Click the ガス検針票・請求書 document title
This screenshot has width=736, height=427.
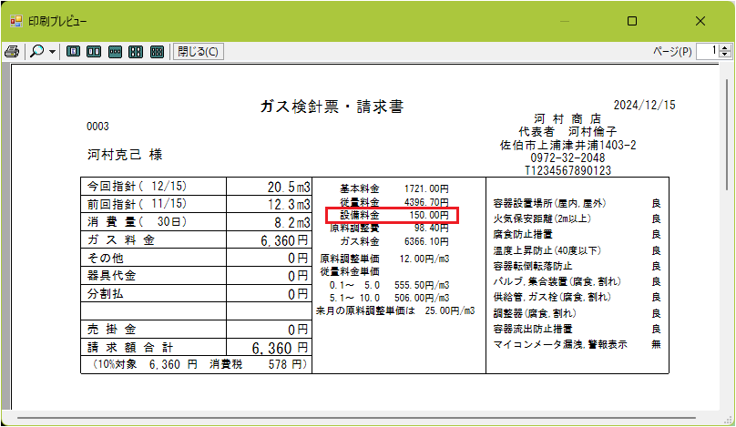point(332,107)
